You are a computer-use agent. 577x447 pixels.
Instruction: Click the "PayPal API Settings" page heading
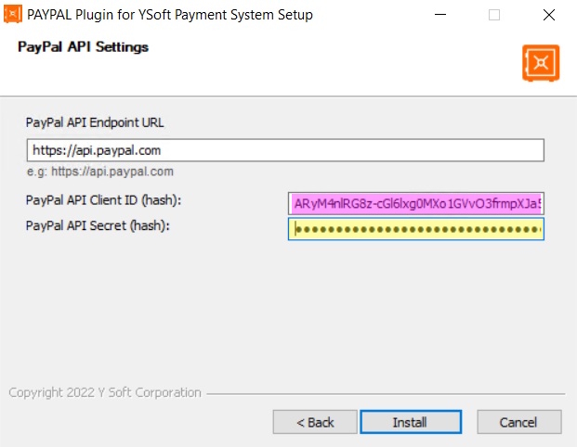click(83, 47)
